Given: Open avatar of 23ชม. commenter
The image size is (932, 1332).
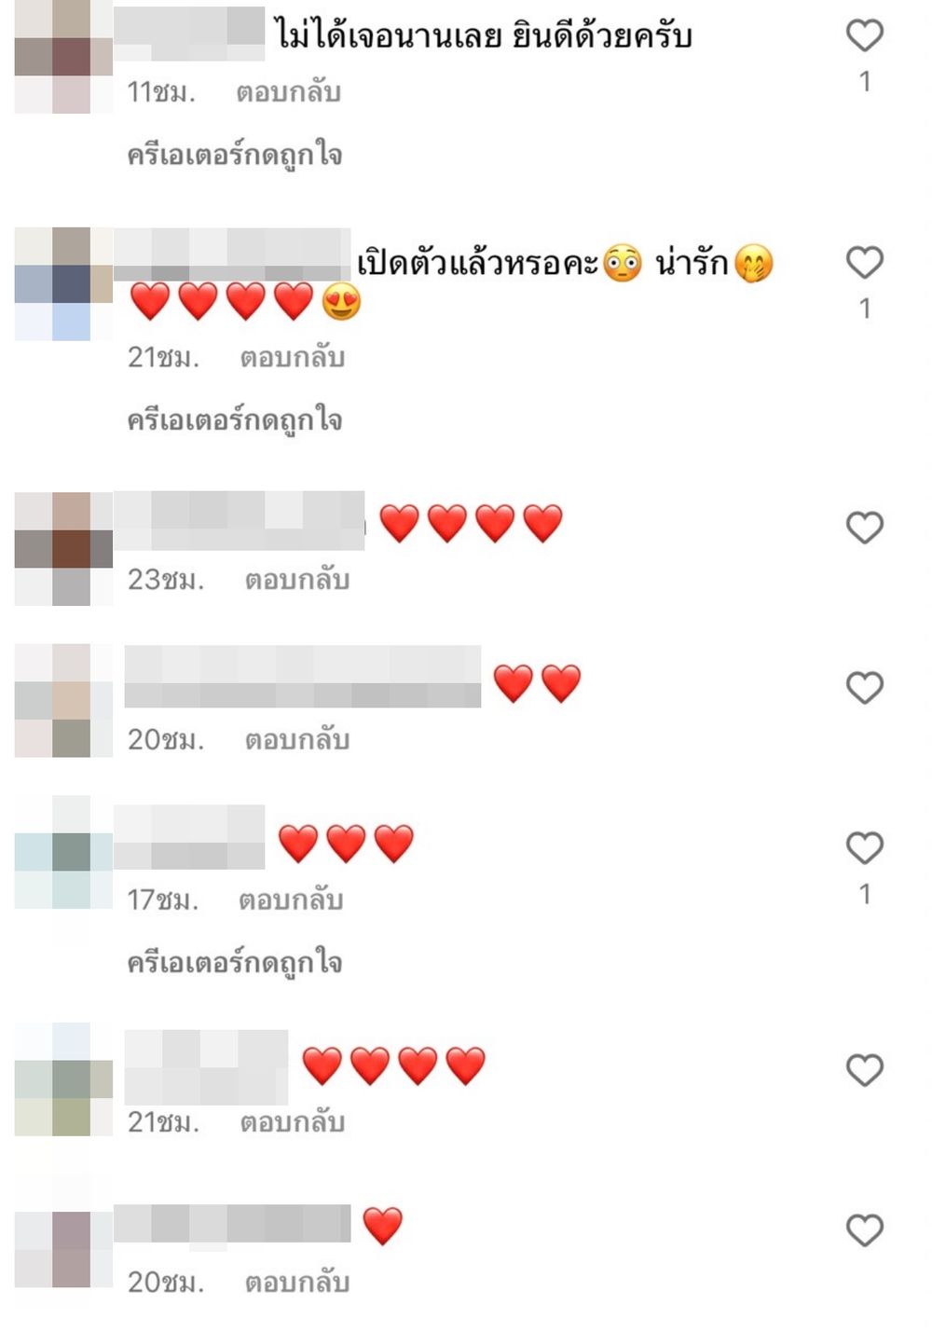Looking at the screenshot, I should 63,549.
